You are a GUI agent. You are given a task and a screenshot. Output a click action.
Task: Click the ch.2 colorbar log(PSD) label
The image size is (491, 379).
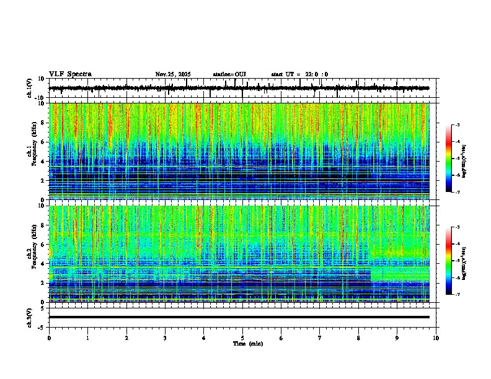464,263
